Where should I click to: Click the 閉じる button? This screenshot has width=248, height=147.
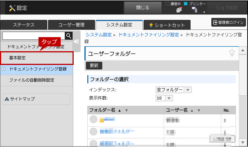143,8
